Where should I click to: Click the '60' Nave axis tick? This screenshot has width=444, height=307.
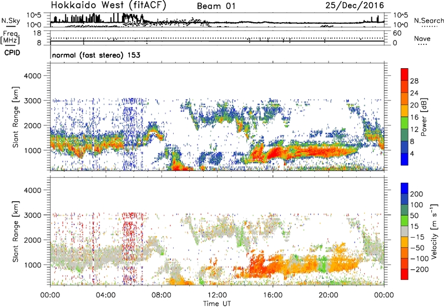click(x=397, y=33)
